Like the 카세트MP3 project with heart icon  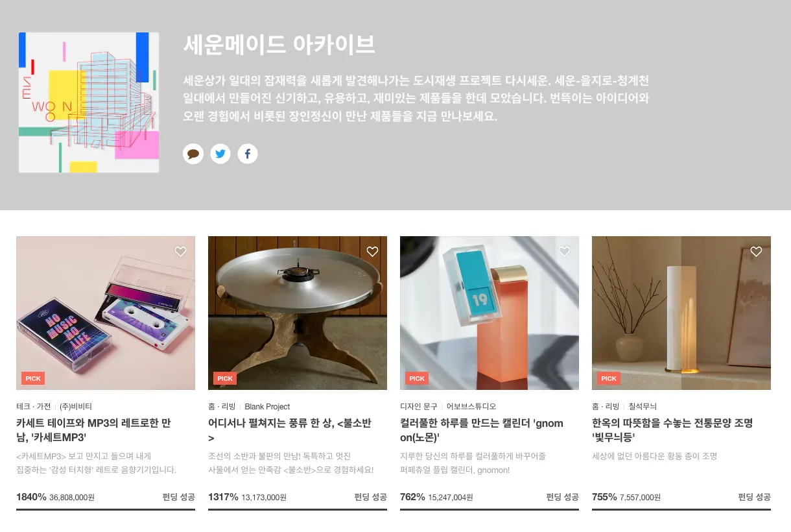tap(180, 252)
